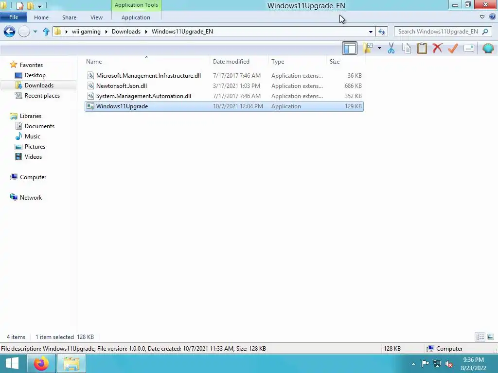Switch to the Home ribbon tab

click(x=41, y=17)
